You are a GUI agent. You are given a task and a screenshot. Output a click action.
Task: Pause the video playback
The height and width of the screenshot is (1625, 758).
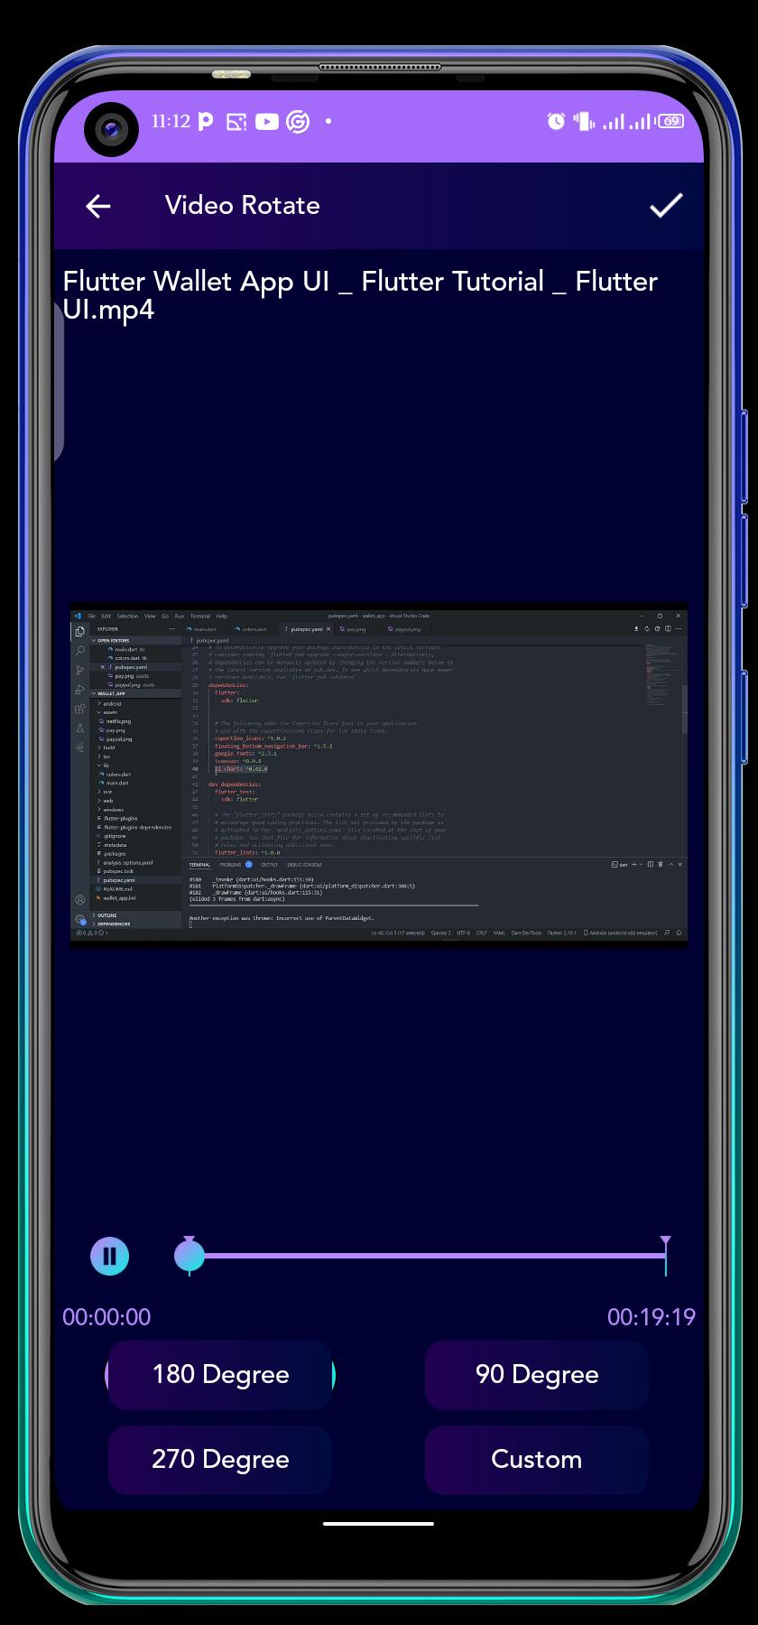tap(110, 1256)
